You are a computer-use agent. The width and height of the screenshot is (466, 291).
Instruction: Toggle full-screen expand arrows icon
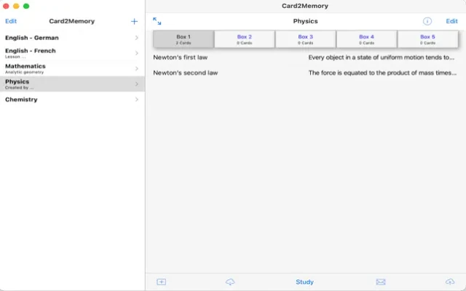click(157, 21)
